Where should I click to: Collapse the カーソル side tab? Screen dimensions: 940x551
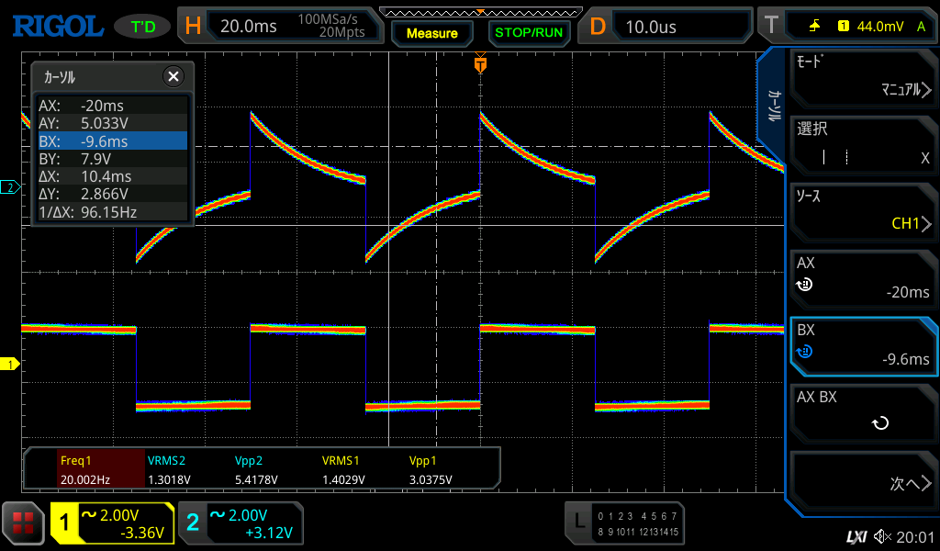pyautogui.click(x=773, y=106)
